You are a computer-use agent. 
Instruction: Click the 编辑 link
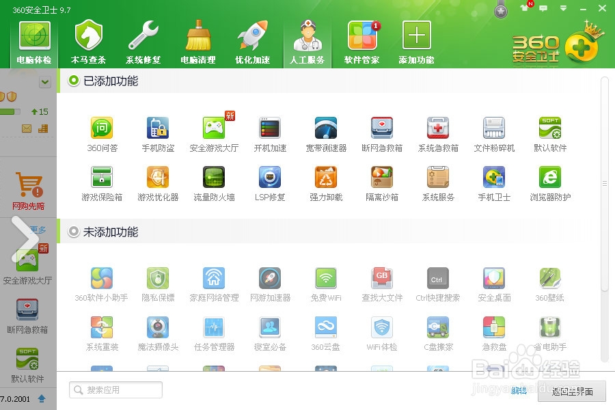coord(519,390)
